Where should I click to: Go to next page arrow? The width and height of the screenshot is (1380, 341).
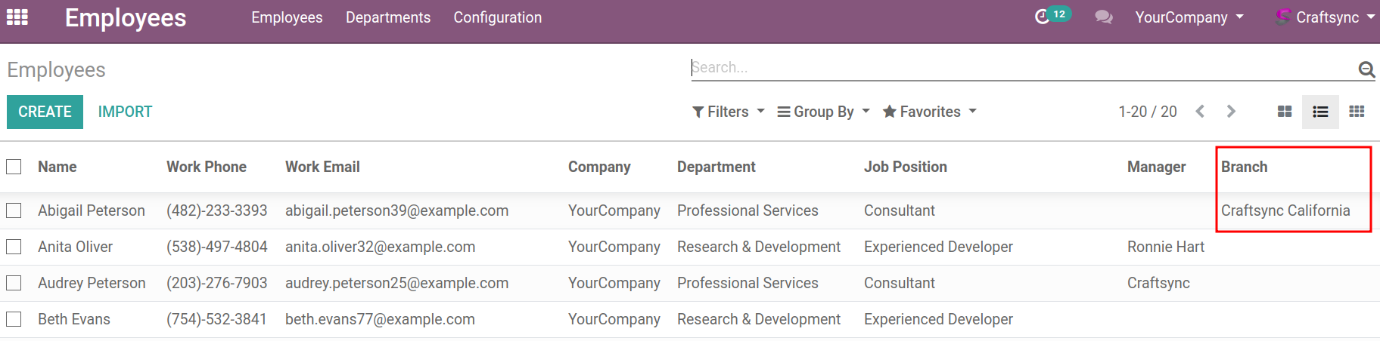1231,112
